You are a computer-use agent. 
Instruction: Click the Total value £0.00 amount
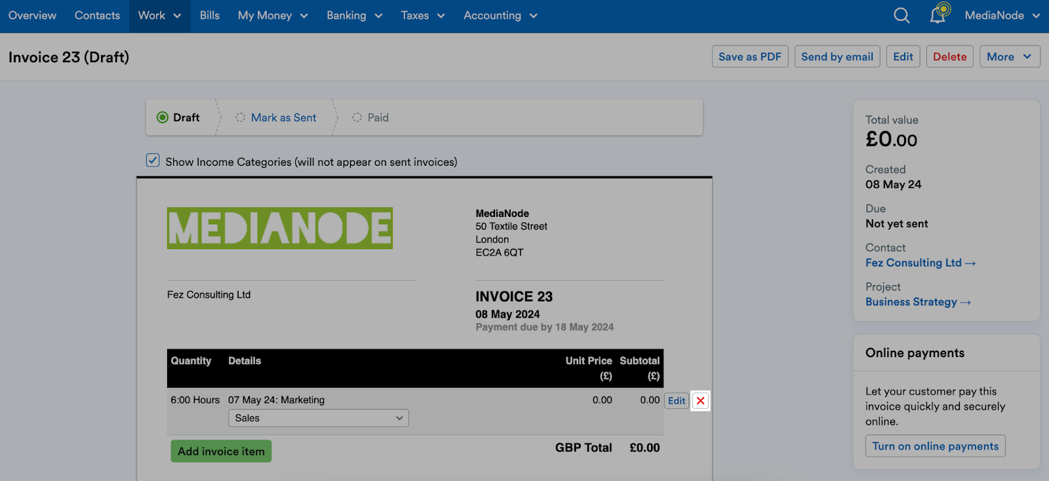click(x=891, y=139)
